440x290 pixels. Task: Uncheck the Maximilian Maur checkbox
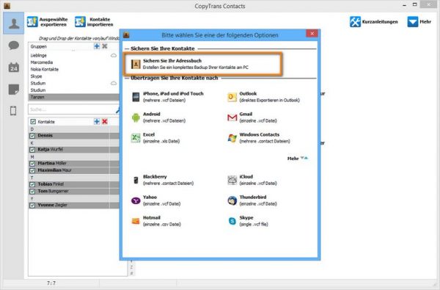point(32,170)
